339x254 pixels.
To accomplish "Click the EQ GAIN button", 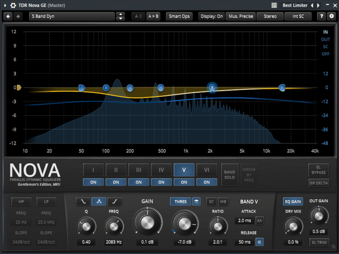I will click(293, 201).
